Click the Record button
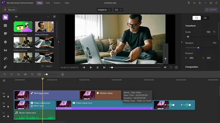The image size is (220, 123). 10,10
